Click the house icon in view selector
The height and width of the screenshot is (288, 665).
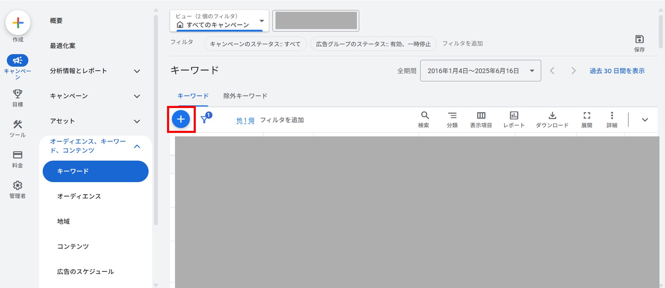(x=180, y=25)
